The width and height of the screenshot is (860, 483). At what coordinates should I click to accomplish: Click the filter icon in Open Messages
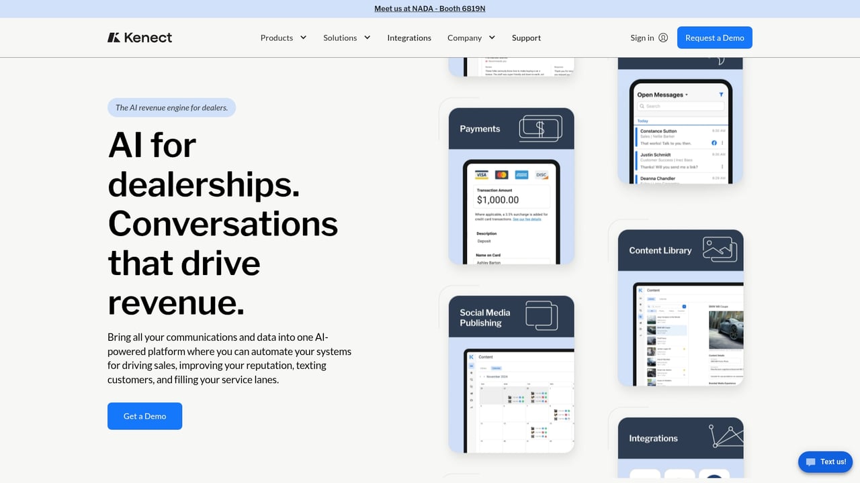click(x=721, y=95)
